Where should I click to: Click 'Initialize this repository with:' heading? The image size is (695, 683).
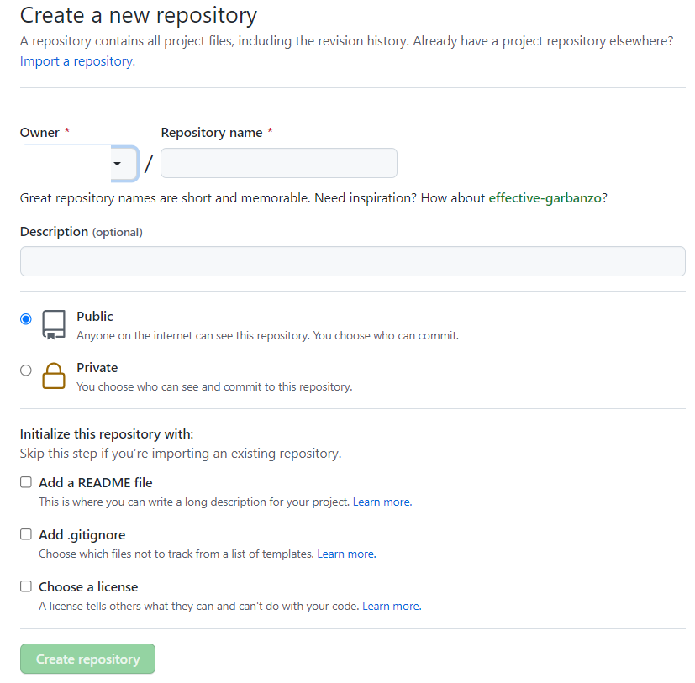pos(107,434)
